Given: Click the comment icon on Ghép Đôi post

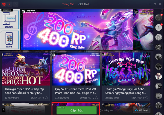Looking at the screenshot, I should [46, 98].
